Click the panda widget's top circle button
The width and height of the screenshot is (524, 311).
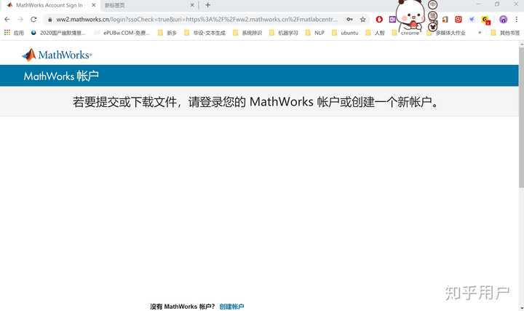433,4
